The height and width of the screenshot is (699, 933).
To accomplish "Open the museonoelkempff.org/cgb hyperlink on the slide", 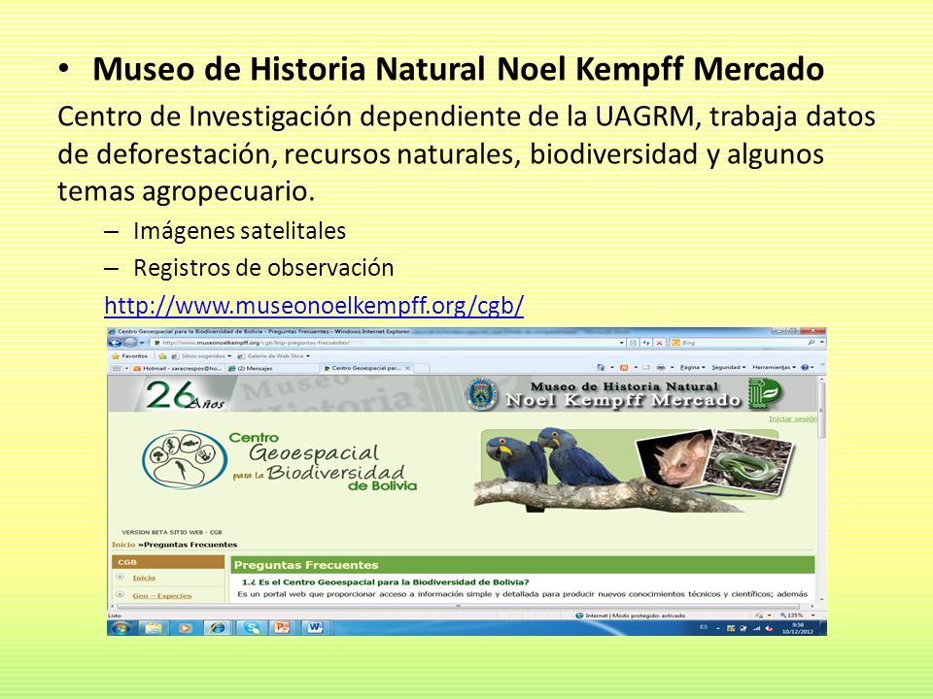I will (314, 306).
